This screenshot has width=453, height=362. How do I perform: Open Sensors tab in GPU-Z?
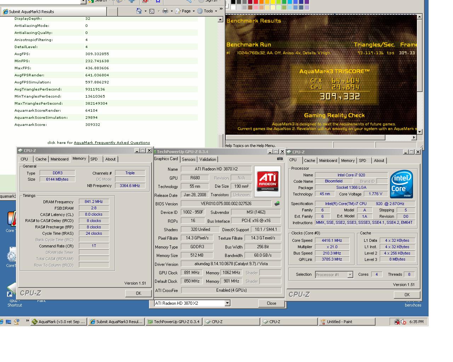[189, 159]
